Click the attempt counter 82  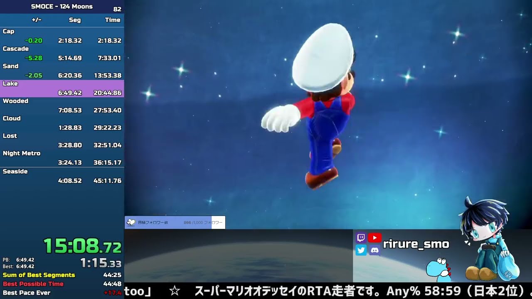(x=117, y=9)
